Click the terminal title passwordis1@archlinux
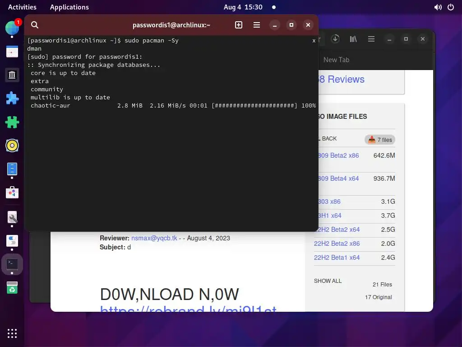This screenshot has height=347, width=462. pos(171,25)
